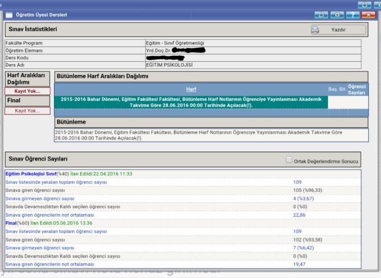Close the Öğretim Üyesi Dersleri window
This screenshot has height=278, width=381.
(368, 15)
